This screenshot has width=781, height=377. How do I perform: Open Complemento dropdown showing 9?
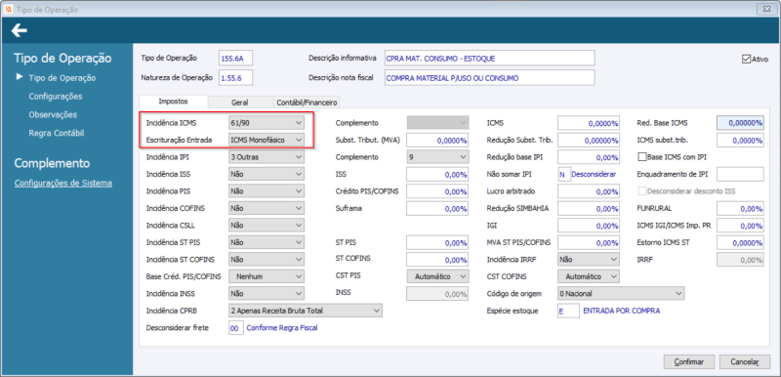click(x=437, y=157)
